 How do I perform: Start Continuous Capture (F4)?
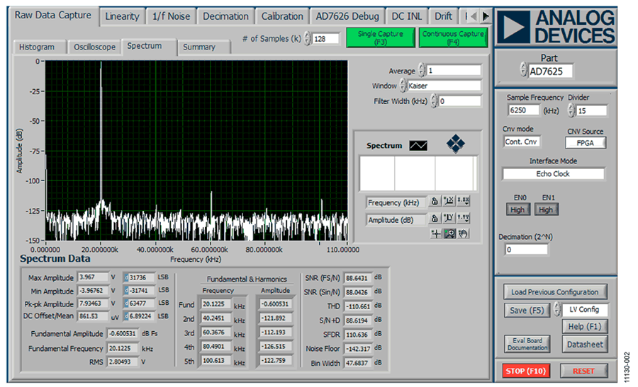(453, 37)
